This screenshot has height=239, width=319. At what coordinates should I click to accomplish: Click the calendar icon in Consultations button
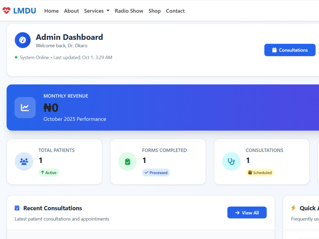pyautogui.click(x=274, y=50)
